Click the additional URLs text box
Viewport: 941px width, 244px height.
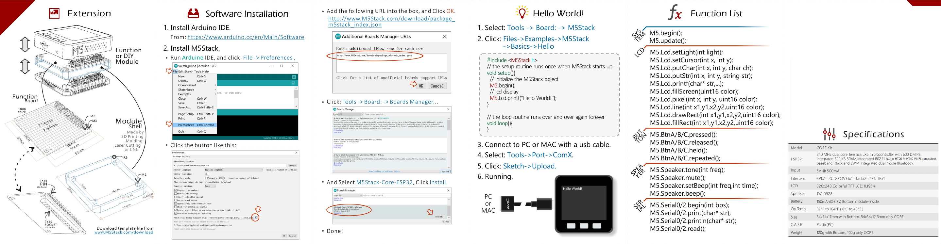[391, 63]
